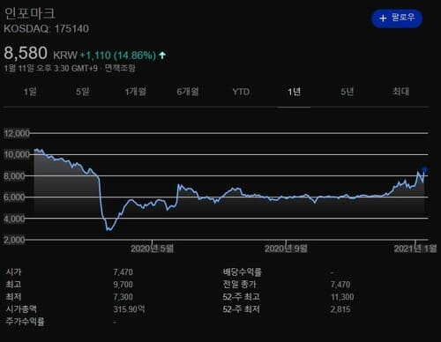Image resolution: width=441 pixels, height=342 pixels.
Task: Click the 시가 label
Action: tap(13, 271)
